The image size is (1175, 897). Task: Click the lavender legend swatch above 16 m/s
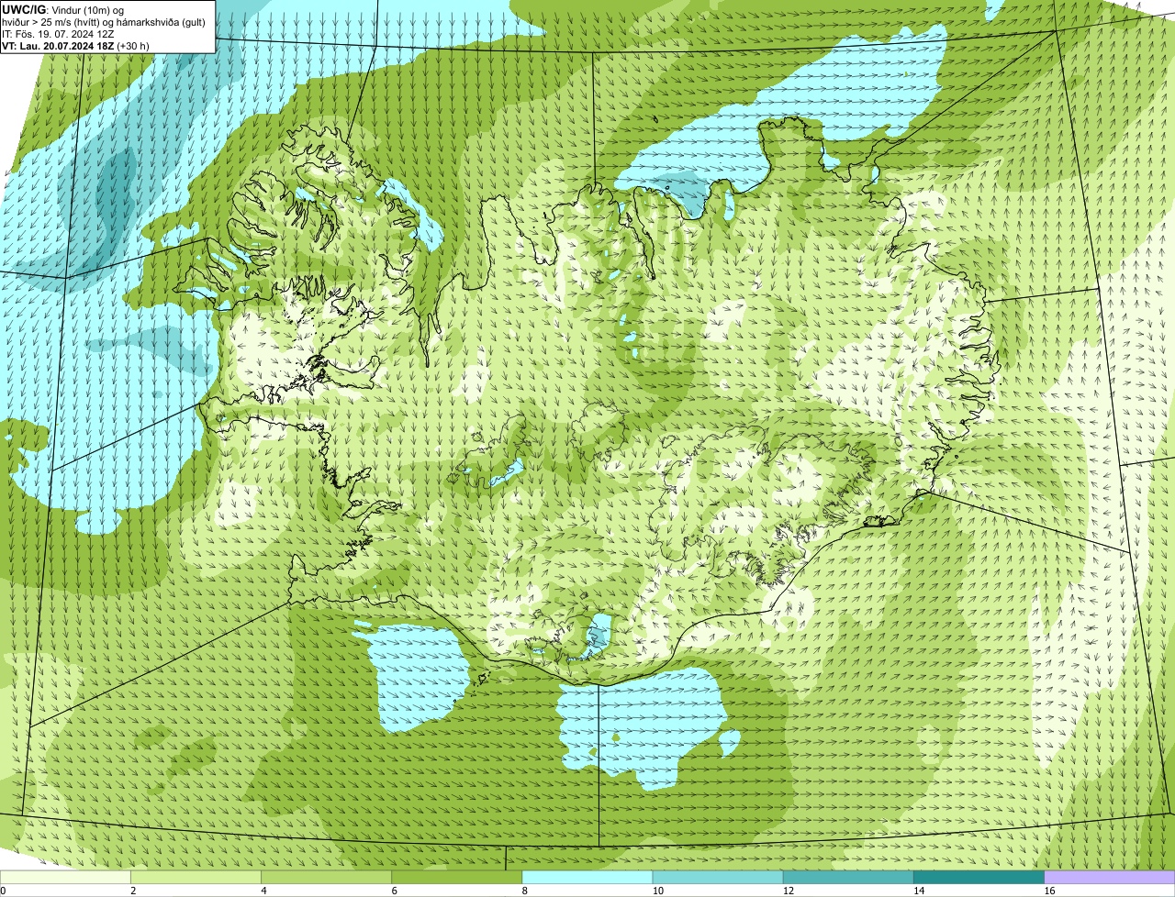click(1110, 878)
